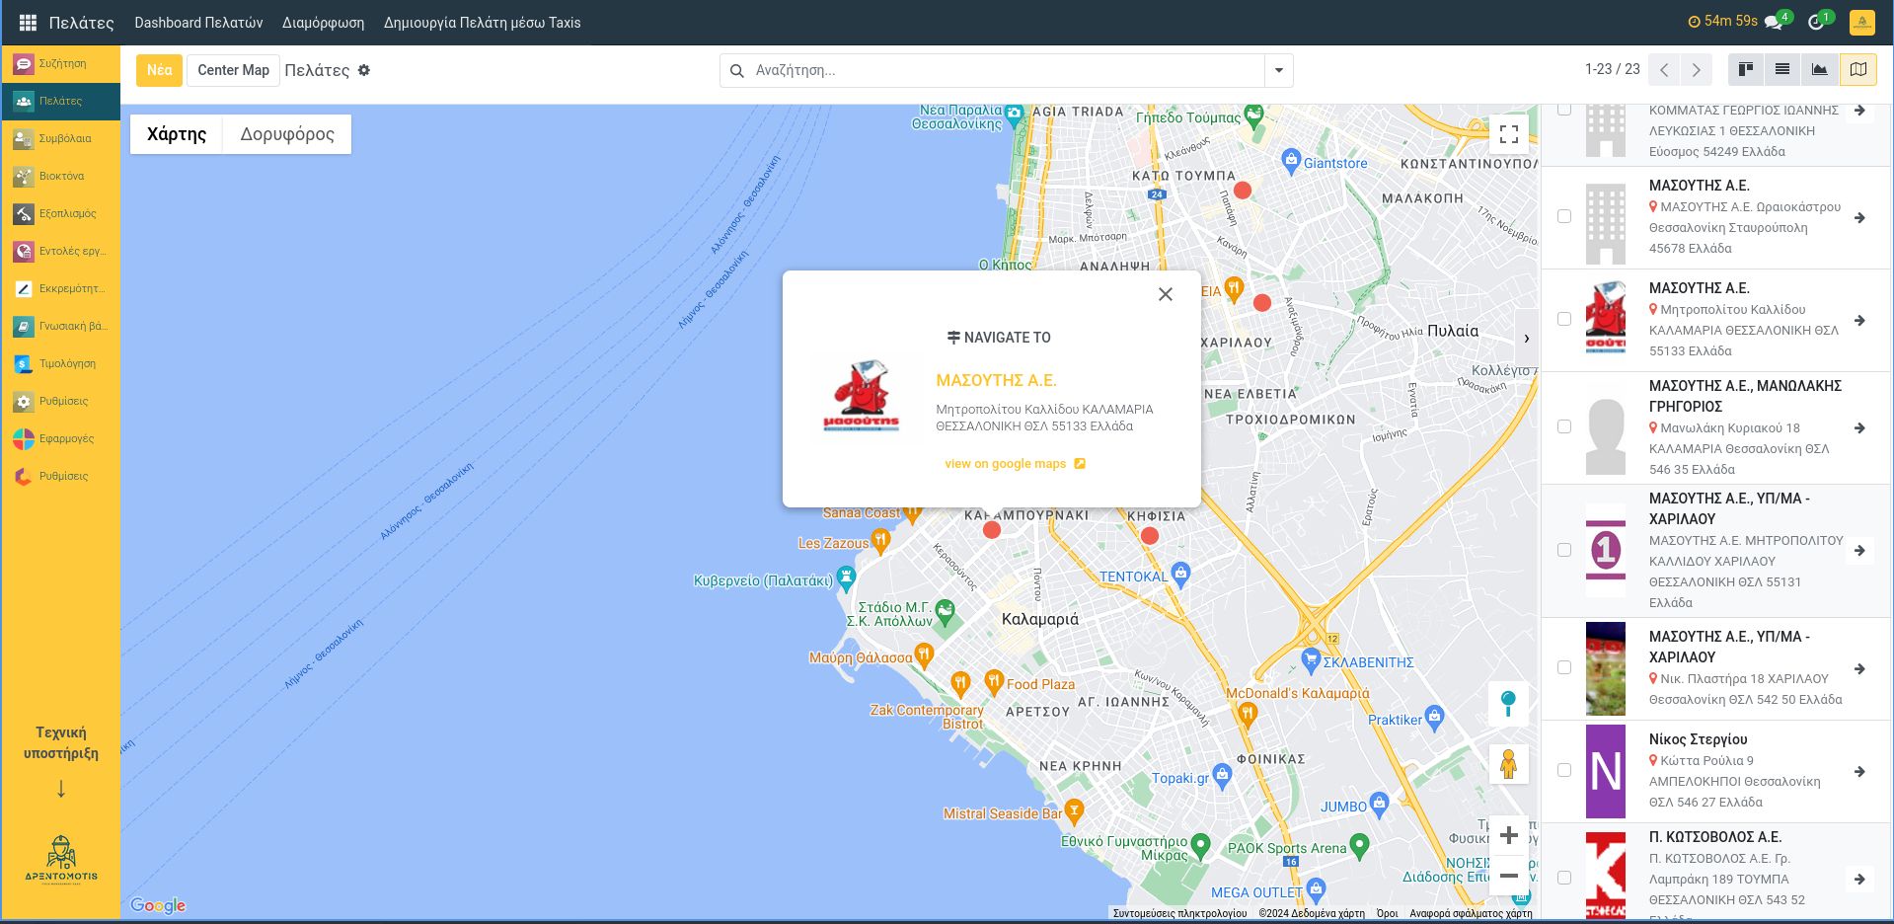This screenshot has height=924, width=1894.
Task: Click inside the Αναζήτηση search field
Action: click(x=1007, y=70)
